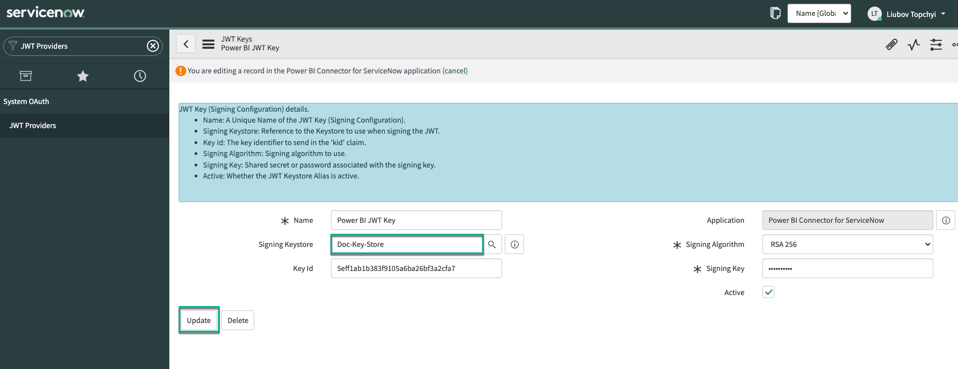958x369 pixels.
Task: Open the history clock tab
Action: click(140, 76)
